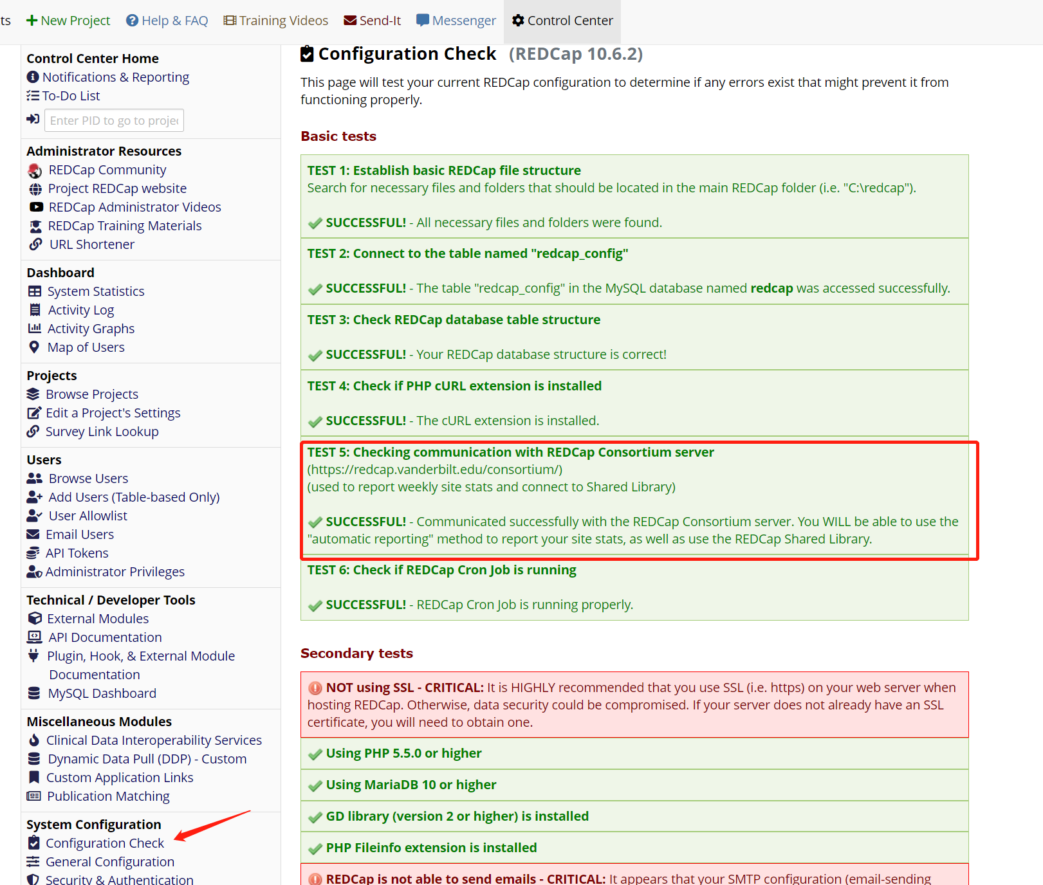Screen dimensions: 1043x885
Task: Click the globe icon beside Project REDCap website
Action: (x=35, y=189)
